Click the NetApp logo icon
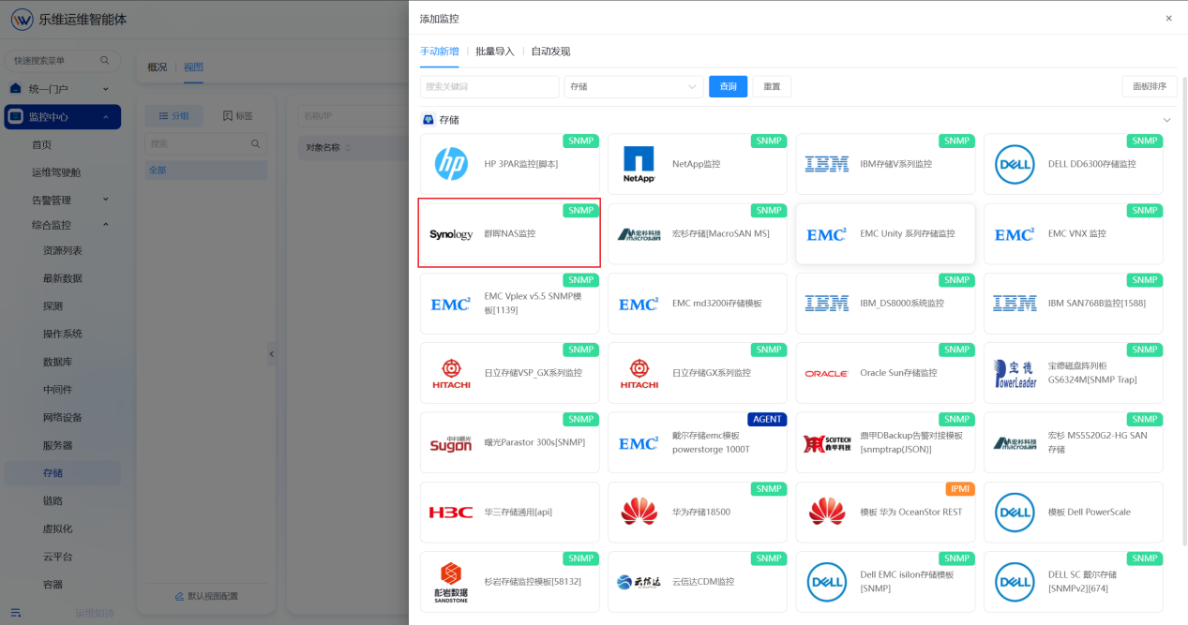The height and width of the screenshot is (625, 1188). [639, 164]
